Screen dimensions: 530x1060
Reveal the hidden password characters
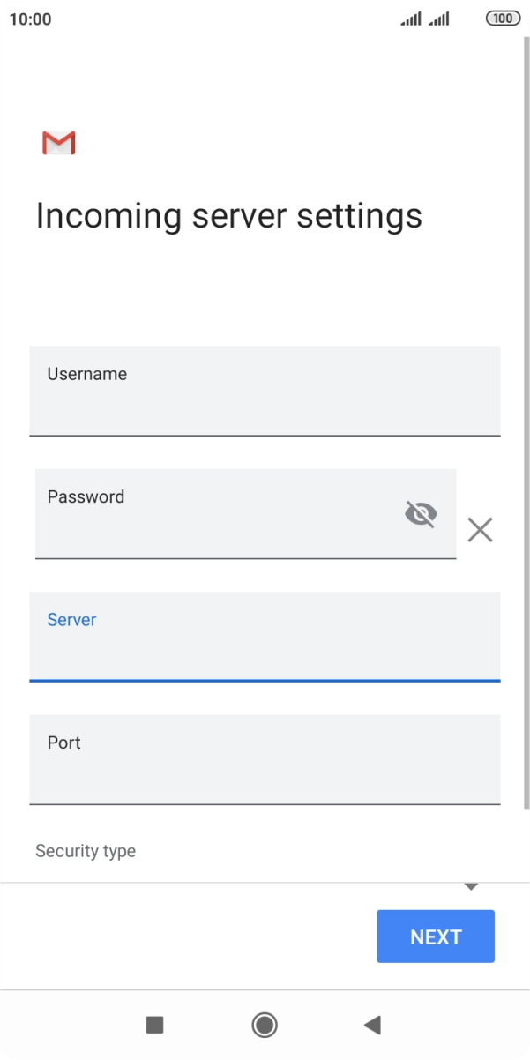421,513
